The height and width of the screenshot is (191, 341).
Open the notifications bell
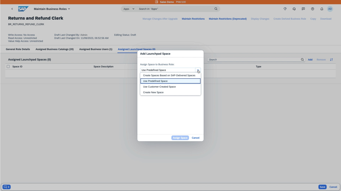coord(321,9)
